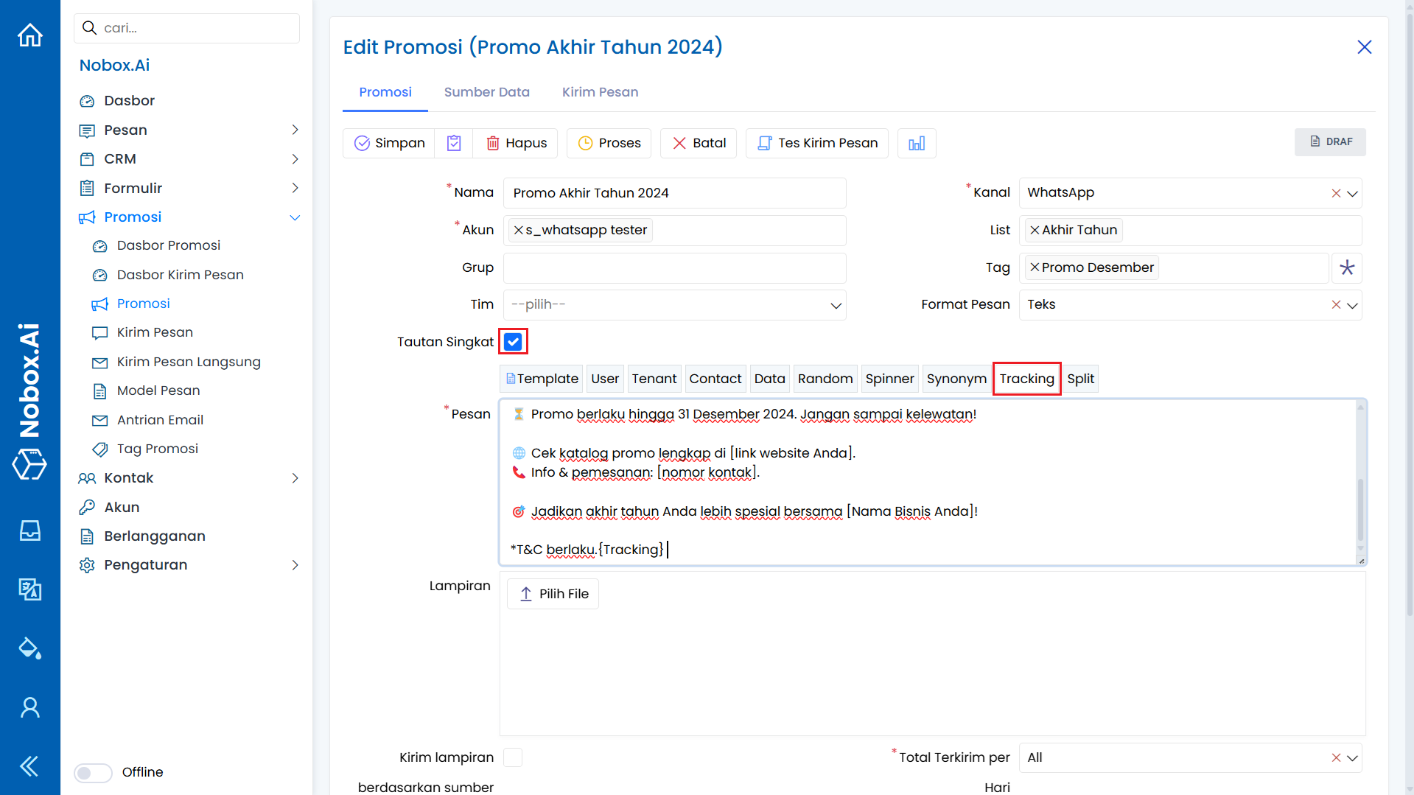The image size is (1414, 795).
Task: Expand the Kanal WhatsApp dropdown
Action: pos(1352,193)
